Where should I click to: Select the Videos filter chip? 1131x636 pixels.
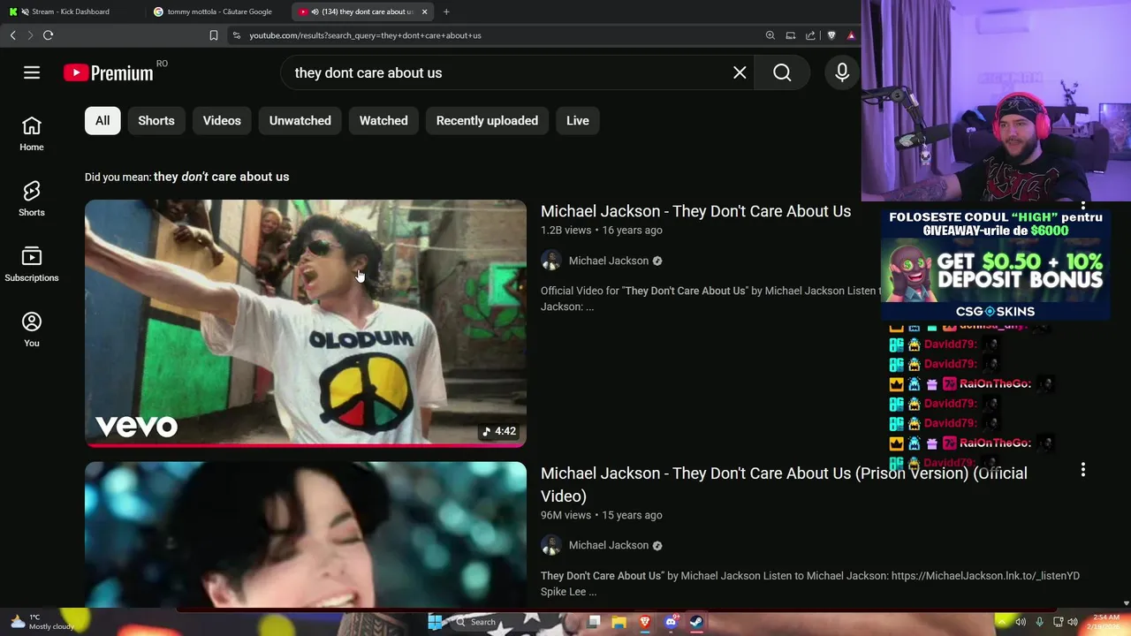pyautogui.click(x=222, y=120)
